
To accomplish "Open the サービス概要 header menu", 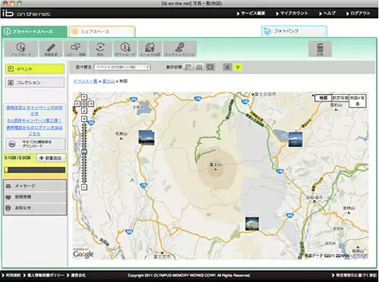I will [251, 14].
